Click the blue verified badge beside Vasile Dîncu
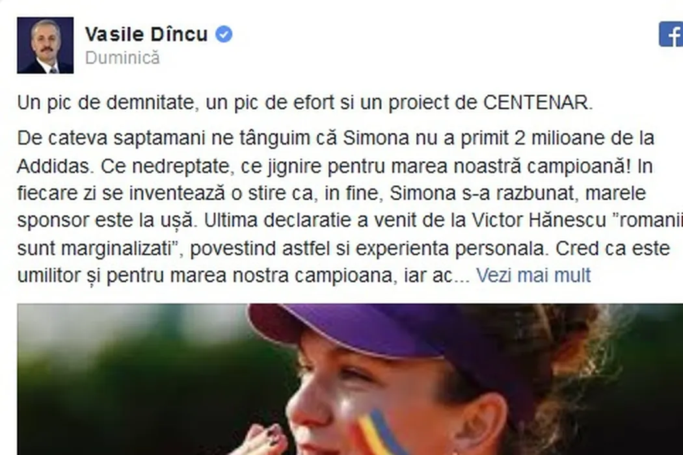Image resolution: width=683 pixels, height=455 pixels. tap(224, 34)
